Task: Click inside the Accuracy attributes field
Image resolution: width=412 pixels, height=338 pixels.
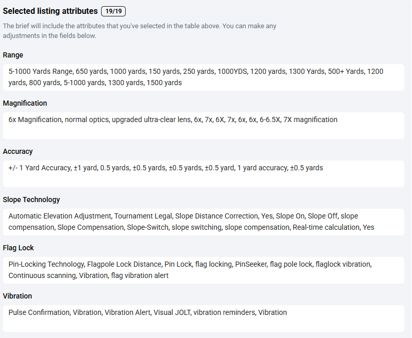Action: [x=203, y=173]
